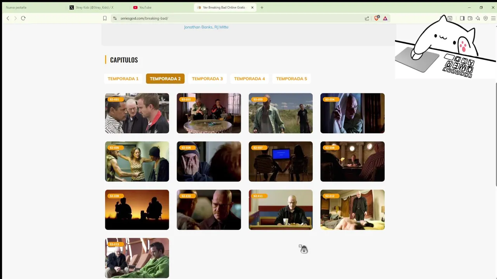Open the Brave Rewards triangle icon
This screenshot has height=279, width=497.
click(x=385, y=18)
